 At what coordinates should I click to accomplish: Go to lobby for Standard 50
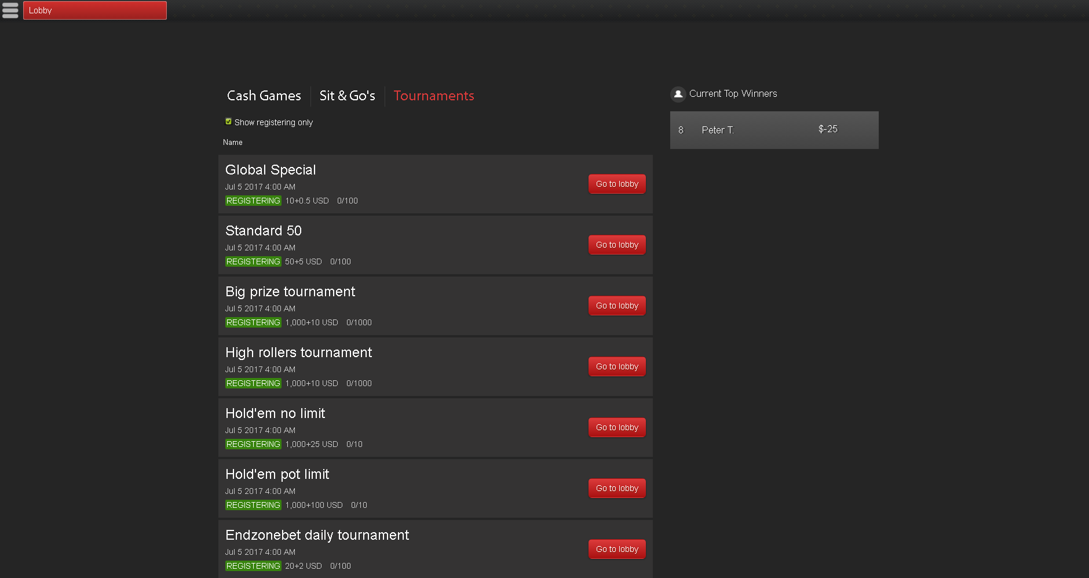(617, 245)
